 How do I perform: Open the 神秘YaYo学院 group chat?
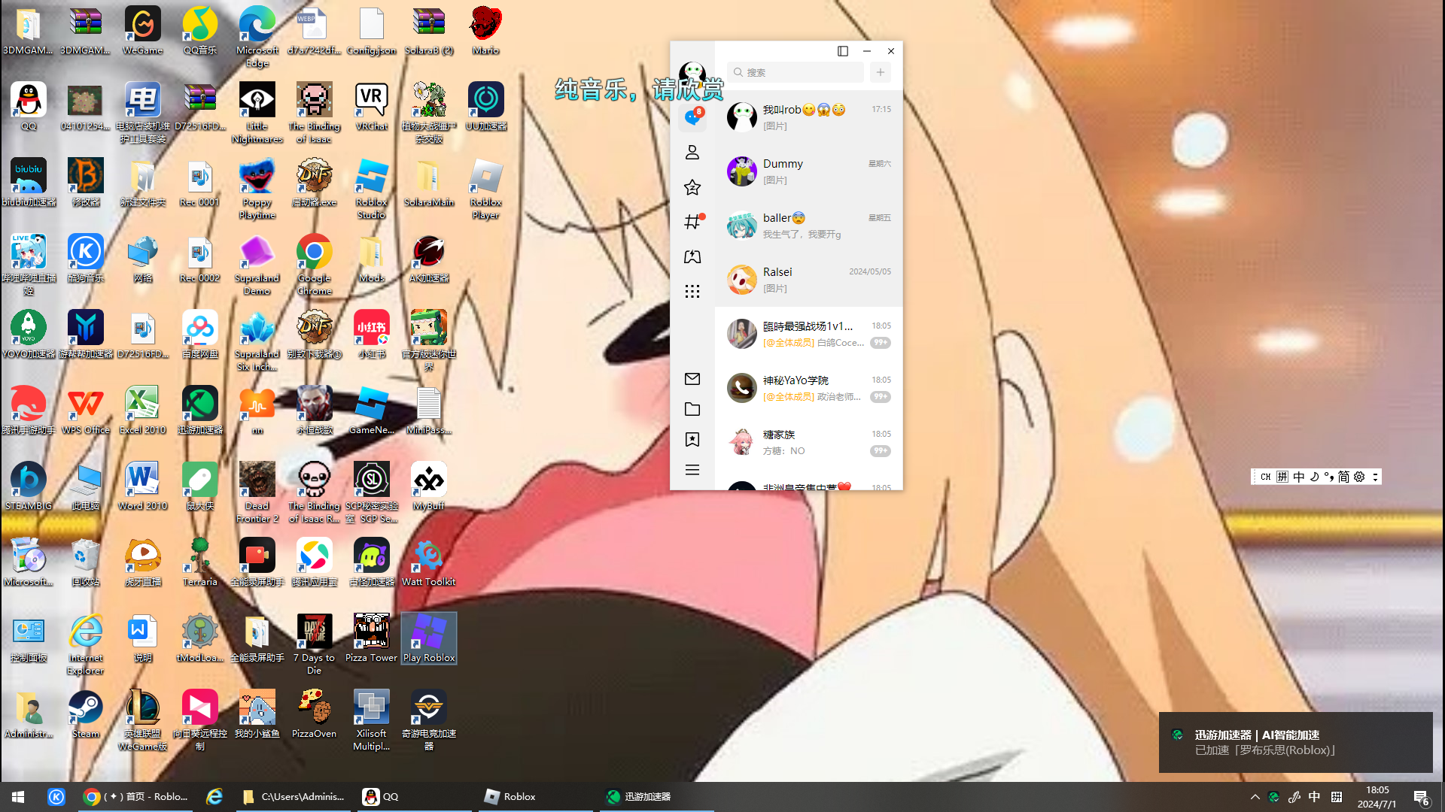click(x=809, y=388)
